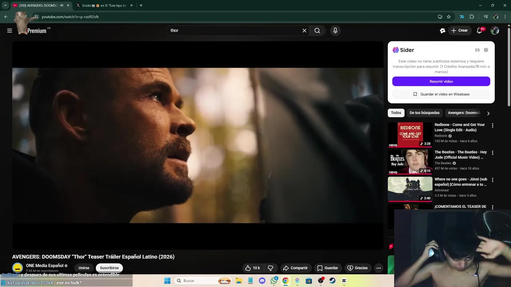The image size is (511, 287).
Task: Click Guardar el video en Wisebase
Action: click(441, 94)
